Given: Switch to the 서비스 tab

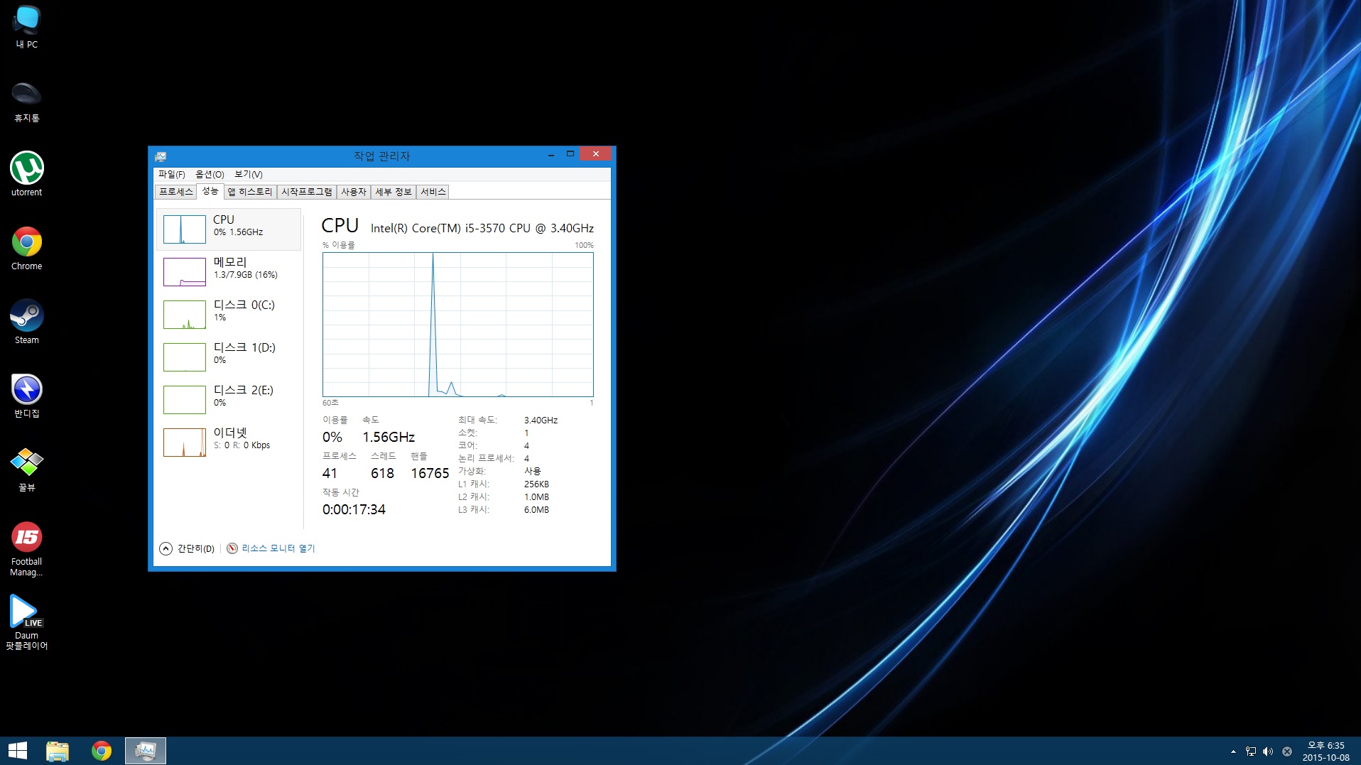Looking at the screenshot, I should [433, 192].
